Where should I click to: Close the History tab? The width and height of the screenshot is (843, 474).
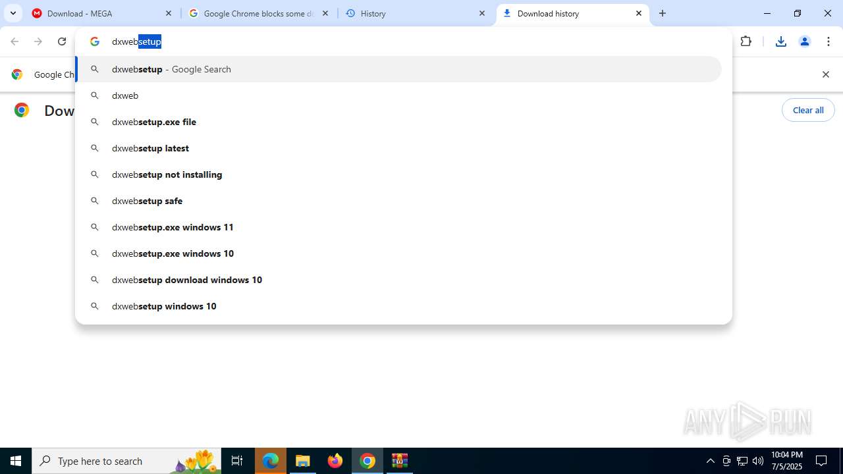pyautogui.click(x=482, y=13)
